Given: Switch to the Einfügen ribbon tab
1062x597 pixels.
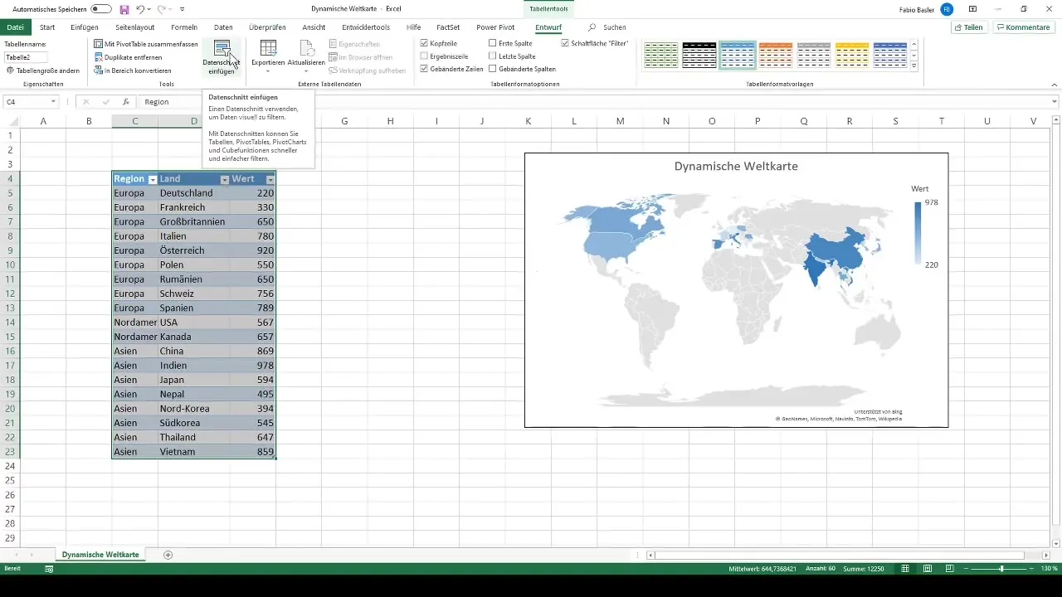Looking at the screenshot, I should click(85, 27).
